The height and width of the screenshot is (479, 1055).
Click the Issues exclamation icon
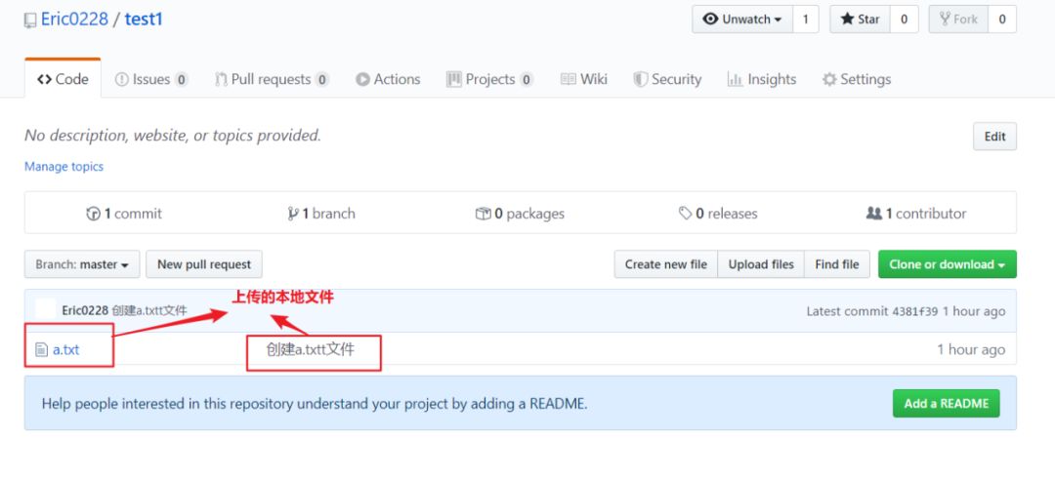(122, 79)
